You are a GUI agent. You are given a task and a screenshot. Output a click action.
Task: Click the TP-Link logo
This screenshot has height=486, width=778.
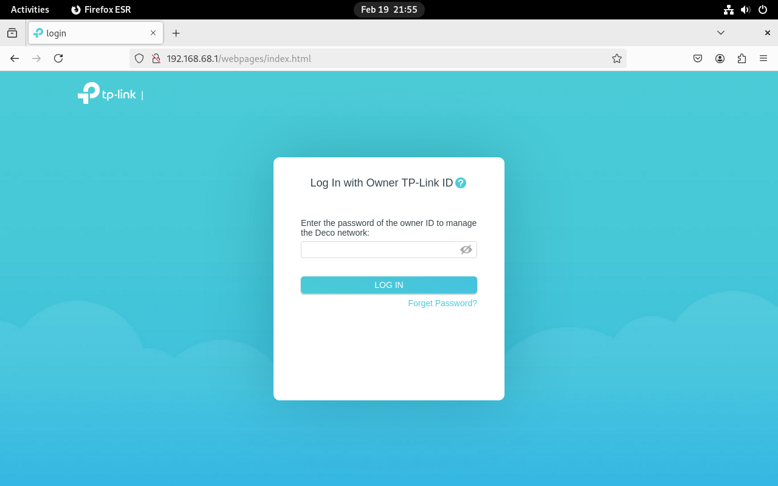click(107, 94)
